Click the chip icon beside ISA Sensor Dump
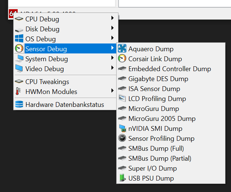This screenshot has width=231, height=192. click(x=122, y=88)
